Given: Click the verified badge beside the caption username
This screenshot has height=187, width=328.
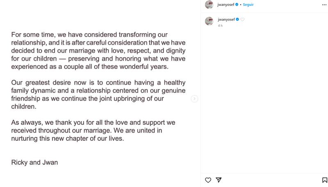Looking at the screenshot, I should point(237,19).
